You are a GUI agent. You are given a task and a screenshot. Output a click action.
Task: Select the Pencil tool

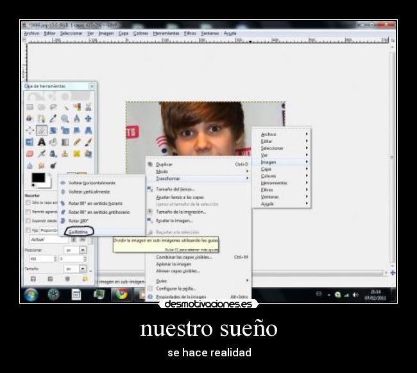[x=76, y=142]
